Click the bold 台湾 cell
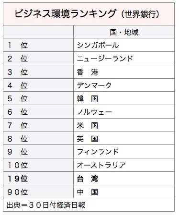179x216 pixels. tap(124, 179)
